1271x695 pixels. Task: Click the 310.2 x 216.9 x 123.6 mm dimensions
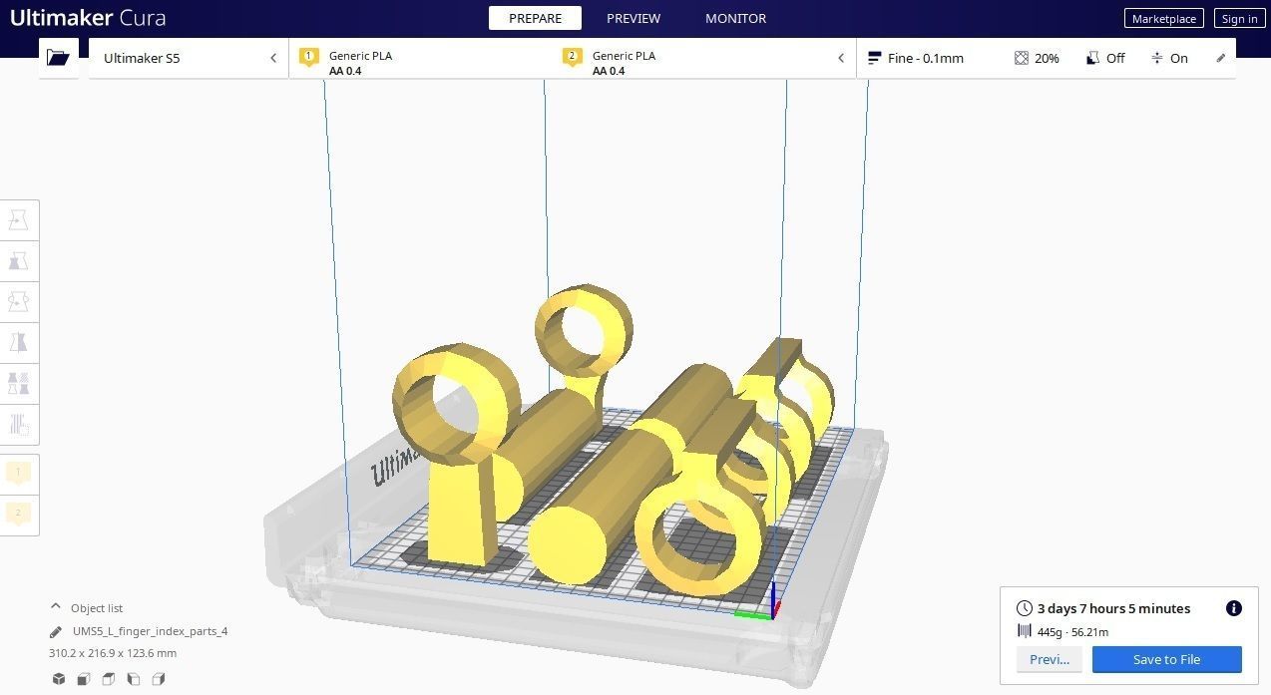click(113, 653)
